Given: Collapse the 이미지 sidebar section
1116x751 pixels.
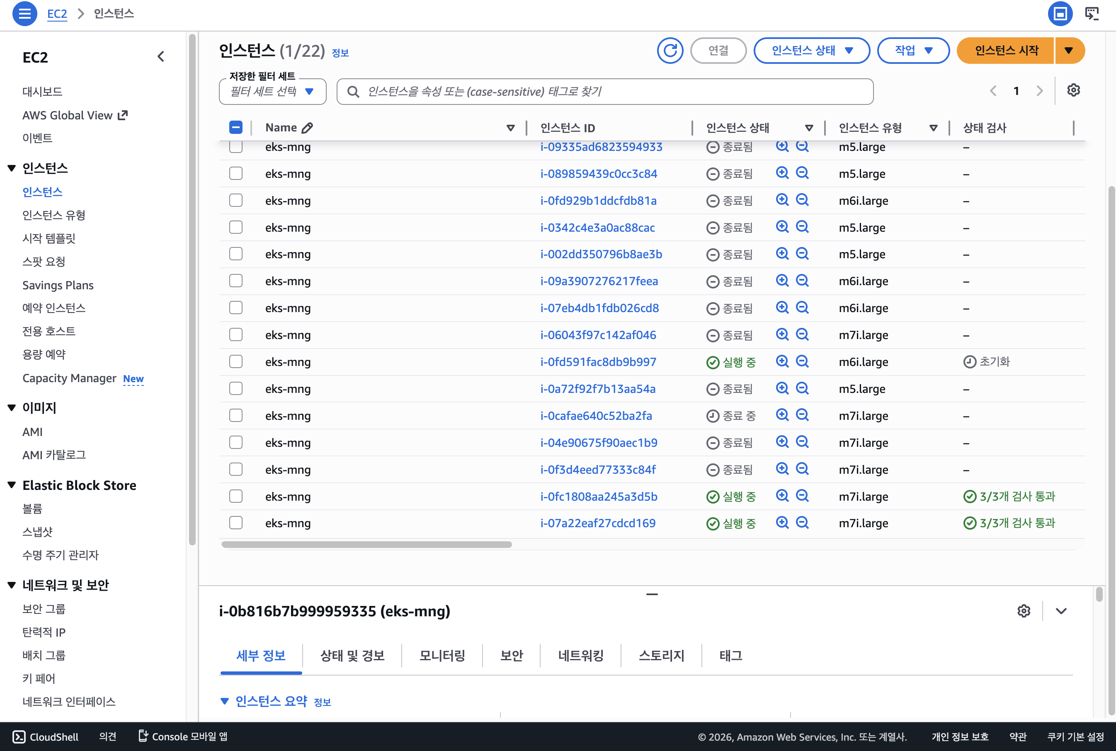Looking at the screenshot, I should coord(12,407).
